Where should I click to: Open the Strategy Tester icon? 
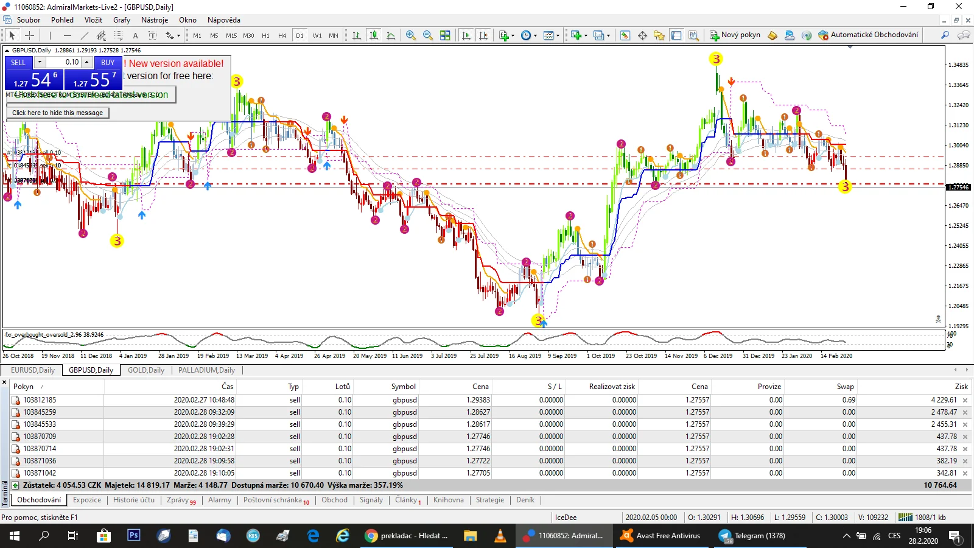[x=693, y=35]
